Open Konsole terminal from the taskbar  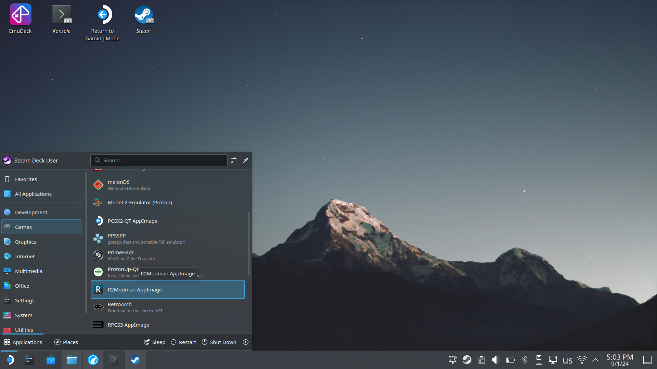pos(114,360)
